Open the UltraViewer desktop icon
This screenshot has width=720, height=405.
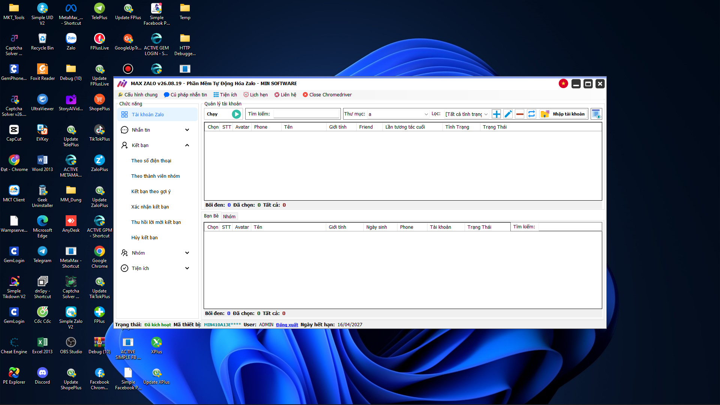tap(42, 102)
